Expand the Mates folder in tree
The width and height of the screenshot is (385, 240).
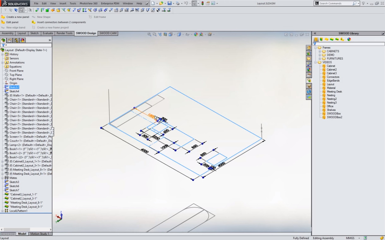3,178
